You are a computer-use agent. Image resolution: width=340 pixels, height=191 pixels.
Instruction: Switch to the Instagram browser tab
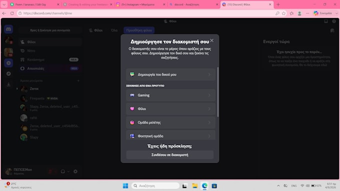pos(140,4)
